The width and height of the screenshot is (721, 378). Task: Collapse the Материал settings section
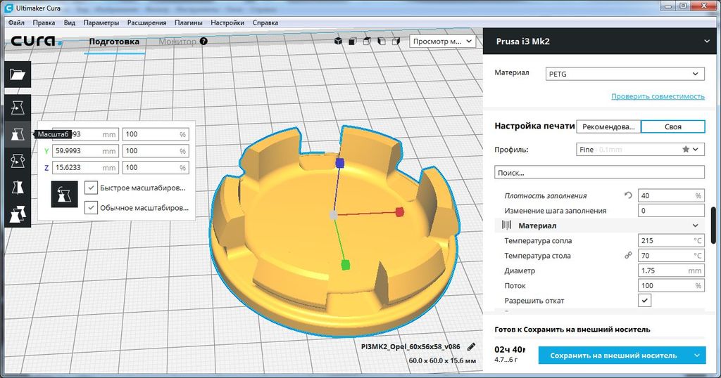695,226
